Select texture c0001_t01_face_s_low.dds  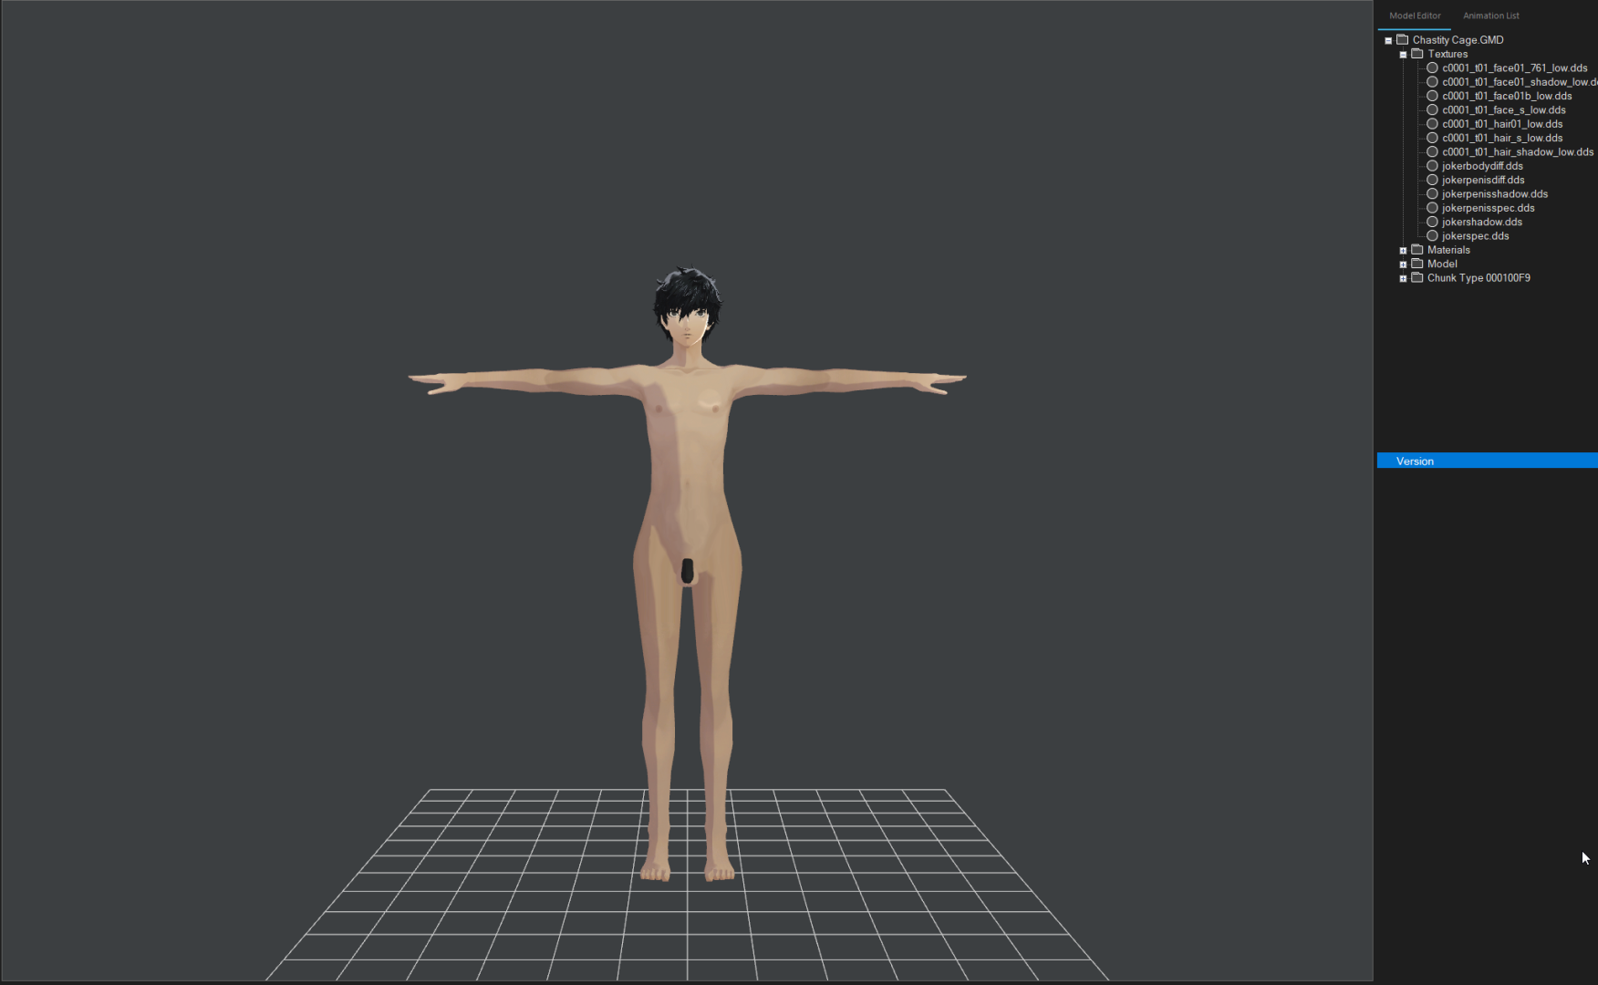click(x=1503, y=110)
